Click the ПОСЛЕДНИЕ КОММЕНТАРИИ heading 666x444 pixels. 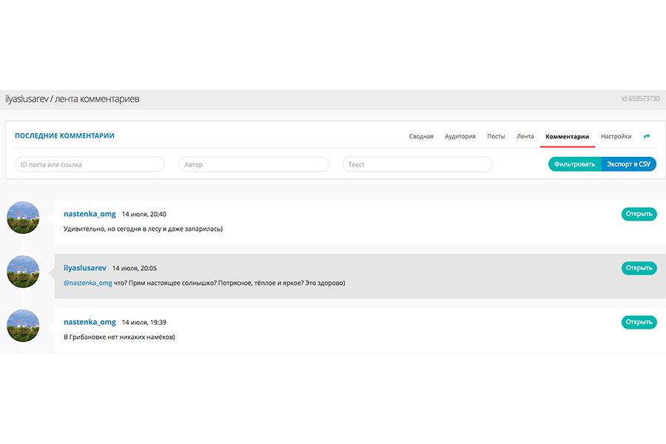(x=64, y=135)
